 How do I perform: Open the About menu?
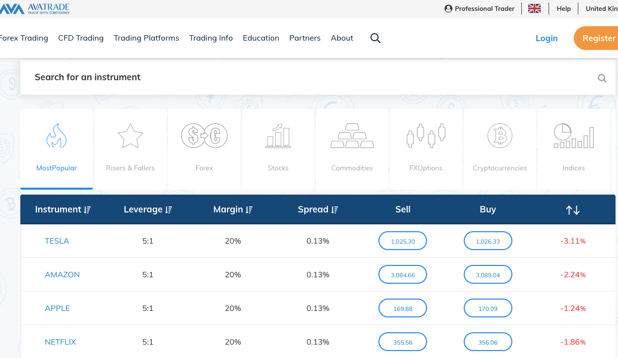click(x=342, y=38)
